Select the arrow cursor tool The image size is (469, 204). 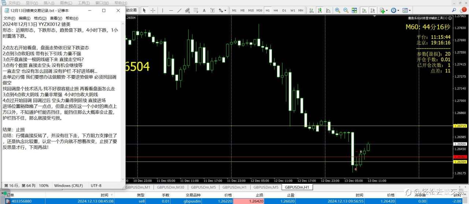tap(144, 10)
